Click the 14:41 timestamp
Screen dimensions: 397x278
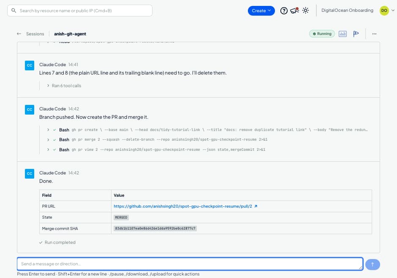tap(73, 64)
